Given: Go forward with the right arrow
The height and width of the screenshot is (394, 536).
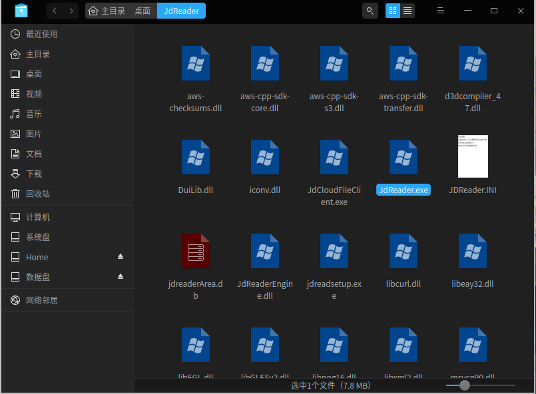Looking at the screenshot, I should coord(71,11).
